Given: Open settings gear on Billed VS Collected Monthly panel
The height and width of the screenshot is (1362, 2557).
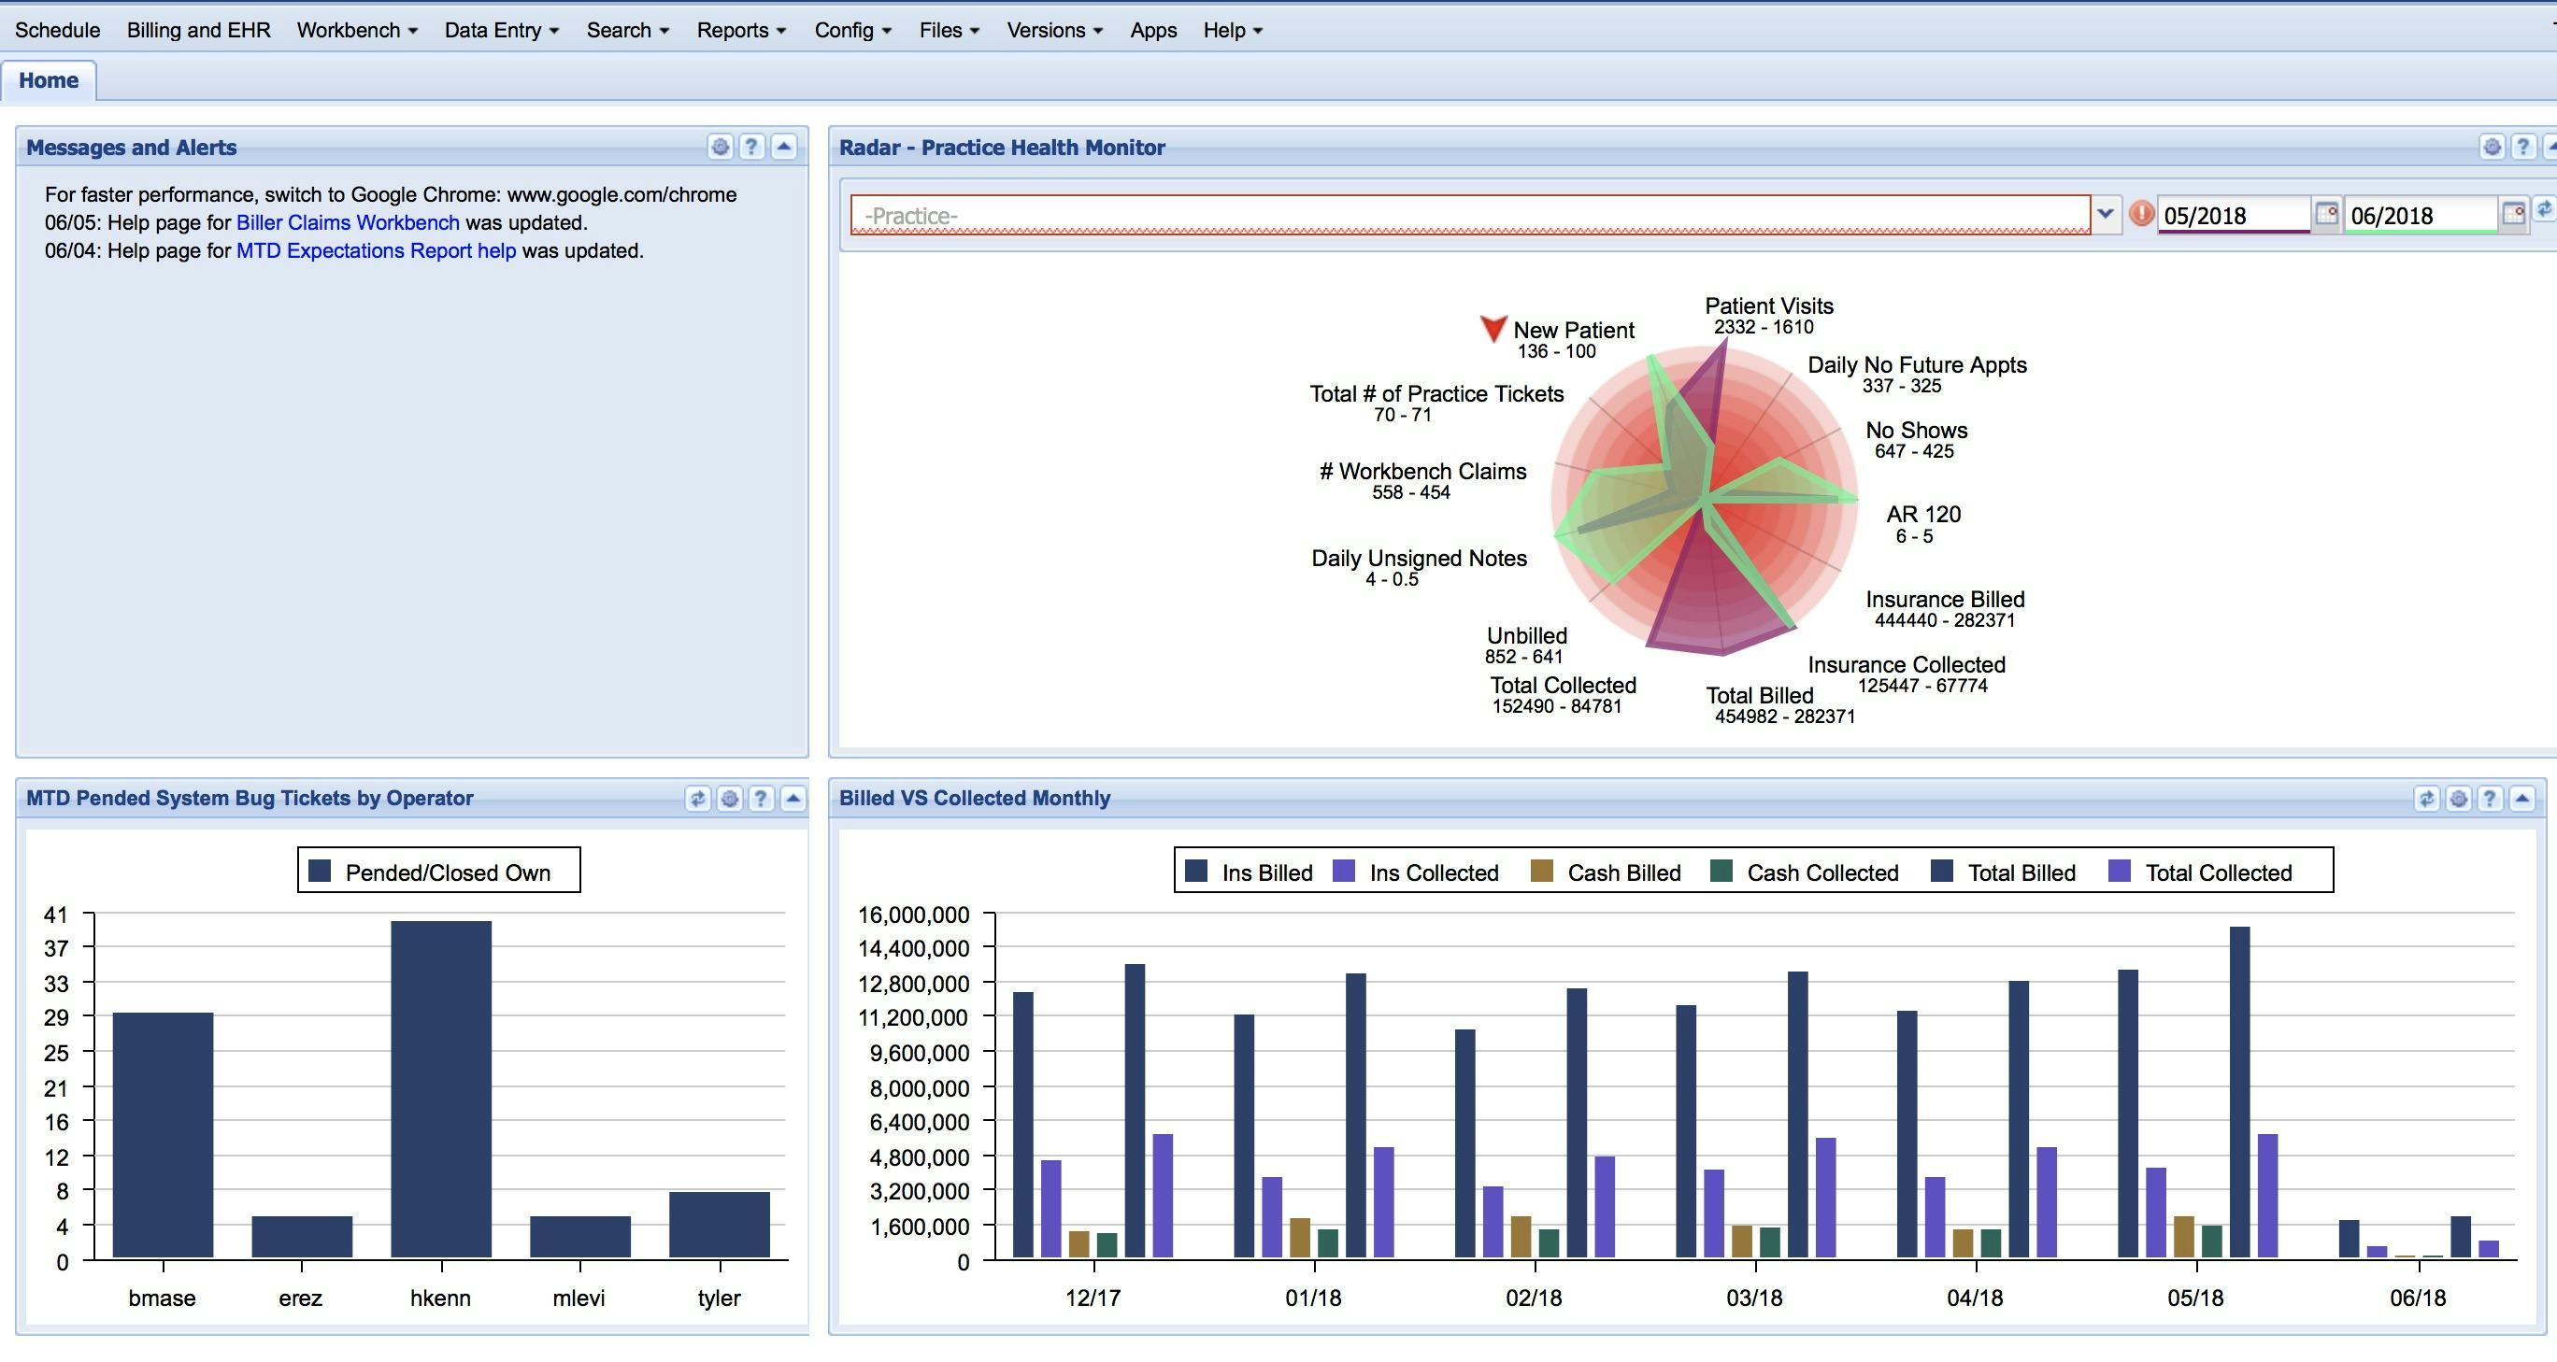Looking at the screenshot, I should click(2459, 799).
